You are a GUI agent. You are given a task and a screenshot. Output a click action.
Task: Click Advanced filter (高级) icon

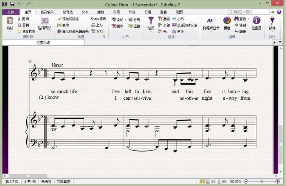[160, 19]
